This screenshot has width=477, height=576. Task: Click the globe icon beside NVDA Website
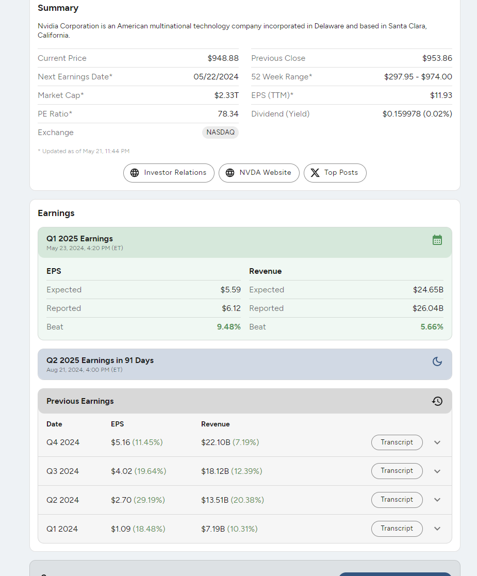(230, 173)
